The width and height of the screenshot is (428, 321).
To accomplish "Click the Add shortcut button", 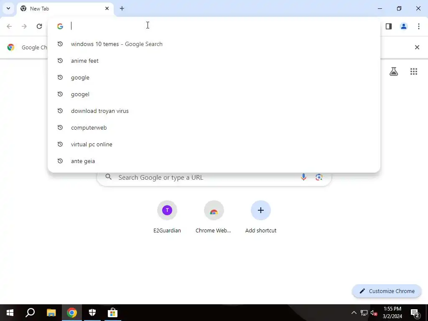I will point(261,217).
